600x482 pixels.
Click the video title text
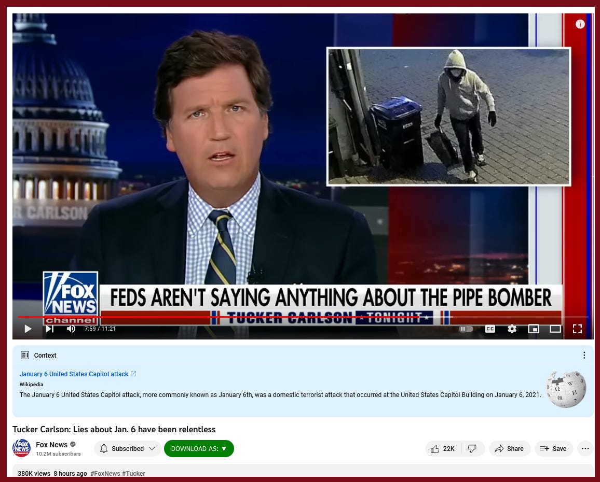[114, 429]
